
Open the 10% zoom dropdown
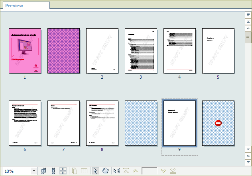[x=34, y=171]
